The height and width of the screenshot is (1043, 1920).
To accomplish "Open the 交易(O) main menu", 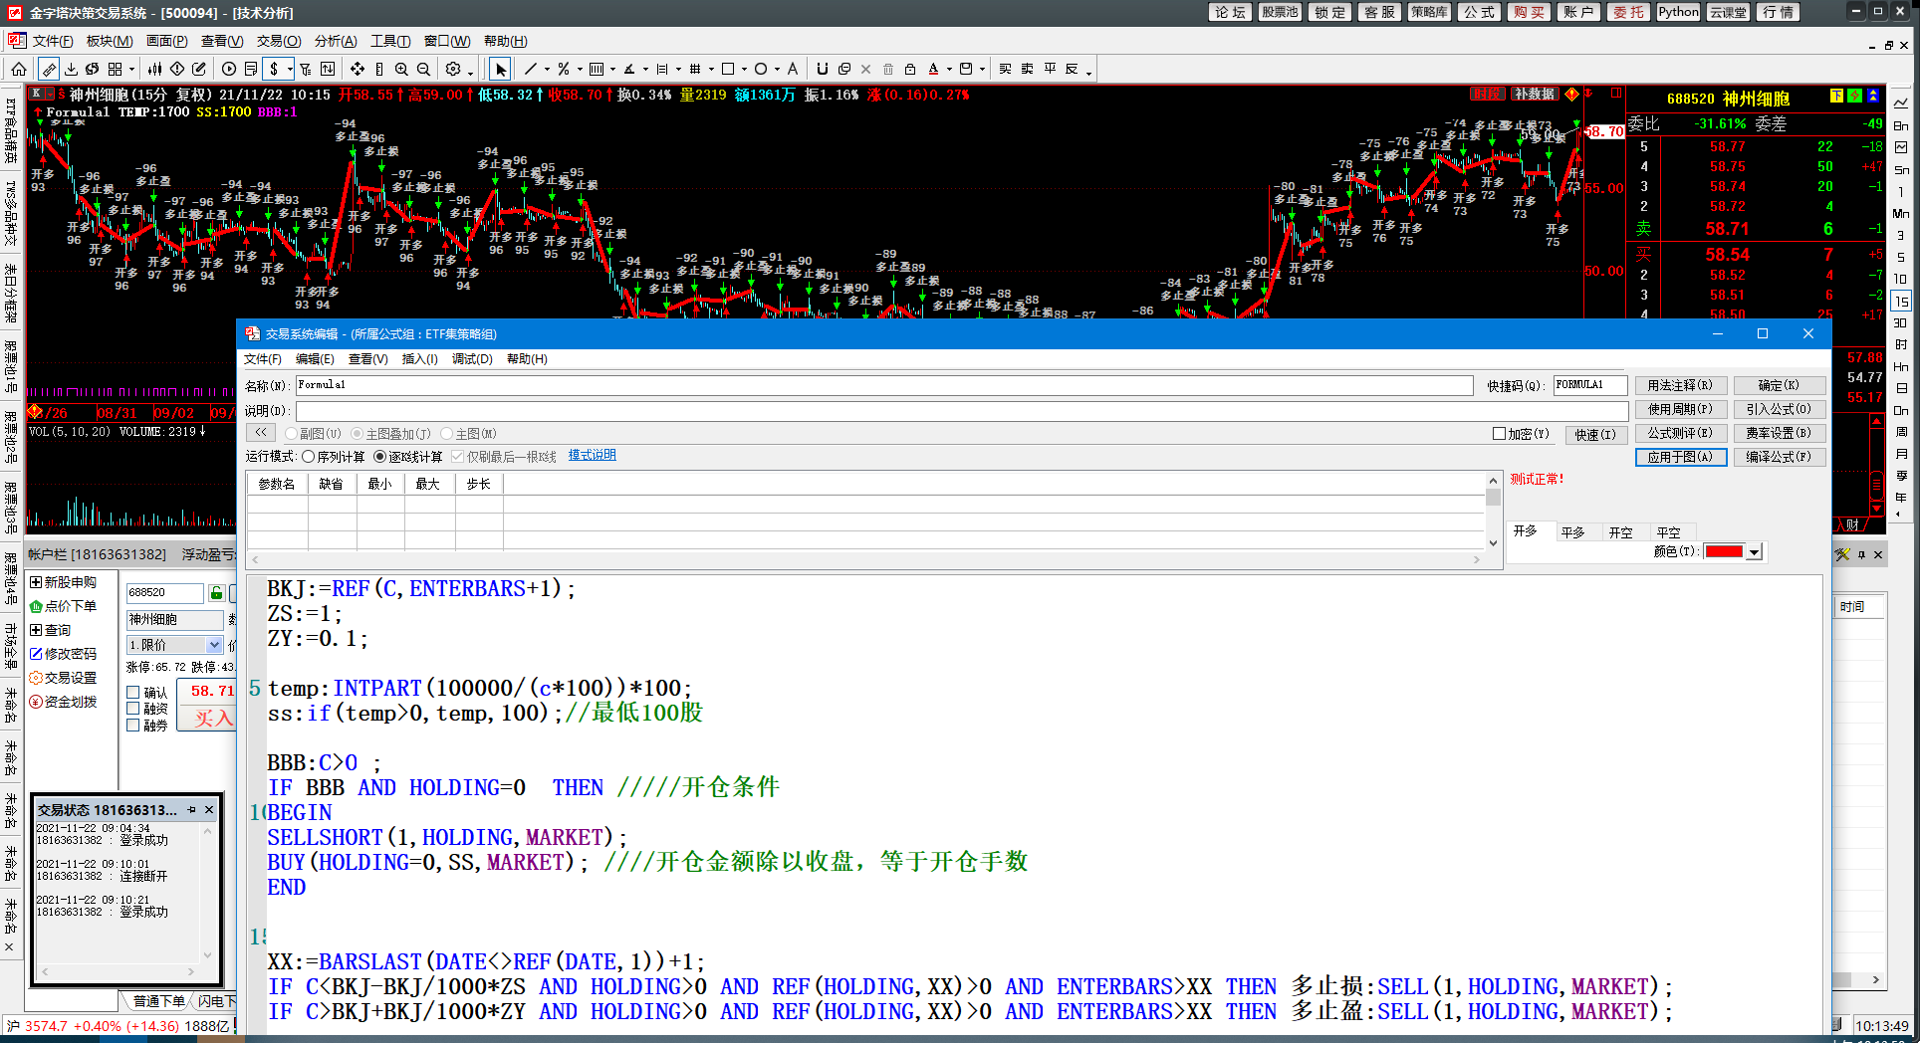I will pos(279,41).
